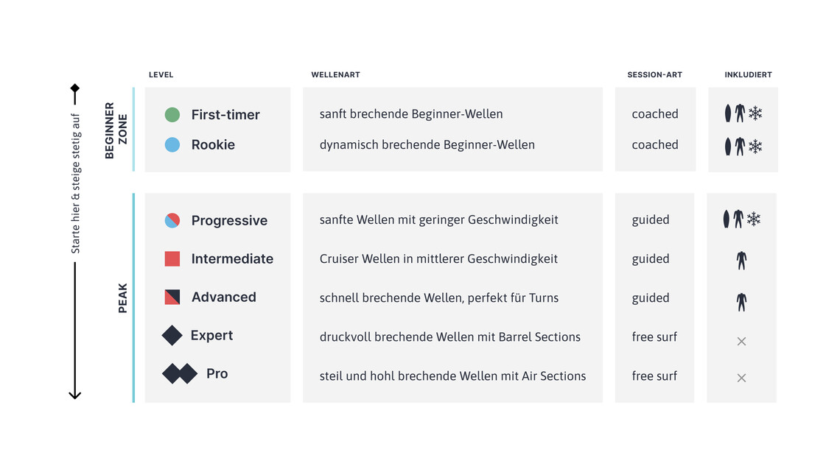Click the Advanced red-and-dark square icon

172,297
